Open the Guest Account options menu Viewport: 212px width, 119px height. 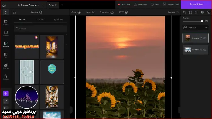[43, 5]
